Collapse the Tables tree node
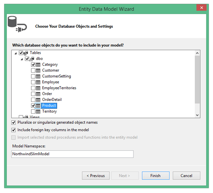 coord(15,53)
